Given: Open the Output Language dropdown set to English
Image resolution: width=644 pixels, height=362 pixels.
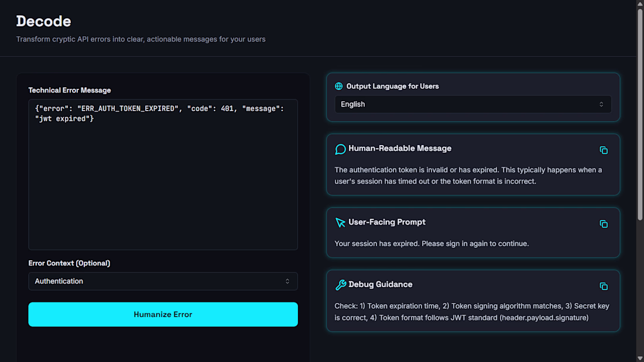Looking at the screenshot, I should 472,104.
